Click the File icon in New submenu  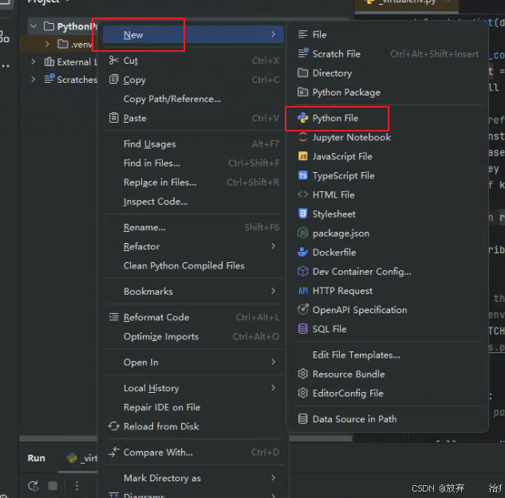(302, 34)
